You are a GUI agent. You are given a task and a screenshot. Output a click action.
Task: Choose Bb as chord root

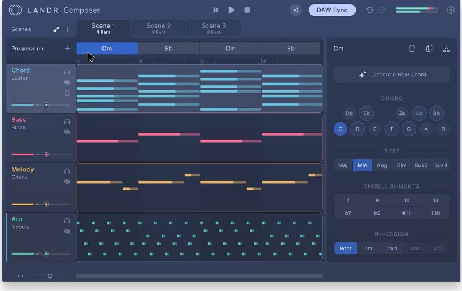(436, 113)
